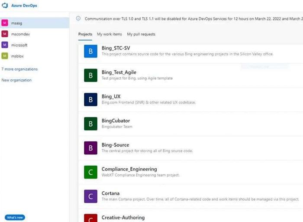Click Bing_UX project tile icon
This screenshot has height=222, width=303.
coord(90,99)
